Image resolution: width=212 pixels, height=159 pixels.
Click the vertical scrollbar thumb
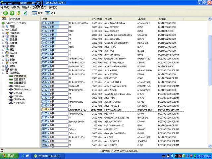(210, 60)
